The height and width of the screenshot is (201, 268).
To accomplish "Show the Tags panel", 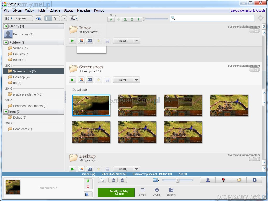I will [x=239, y=180].
